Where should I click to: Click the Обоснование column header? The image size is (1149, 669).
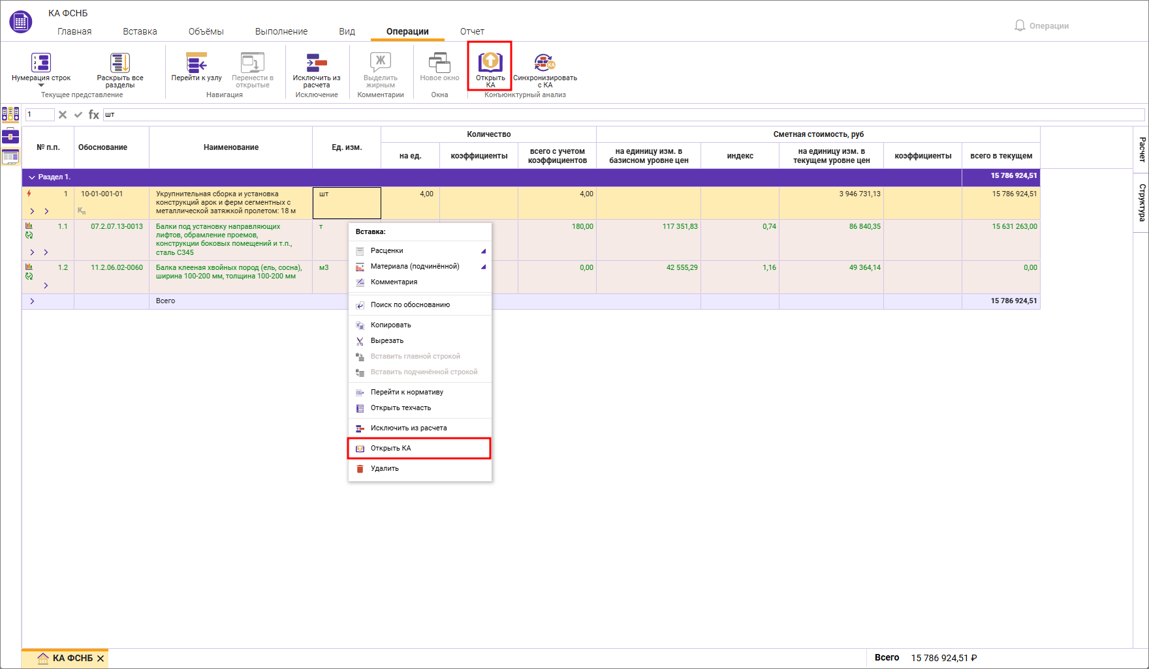click(x=112, y=147)
